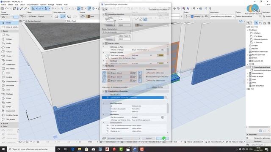Image resolution: width=271 pixels, height=152 pixels.
Task: Choose the Equipement tool
Action: coord(9,111)
